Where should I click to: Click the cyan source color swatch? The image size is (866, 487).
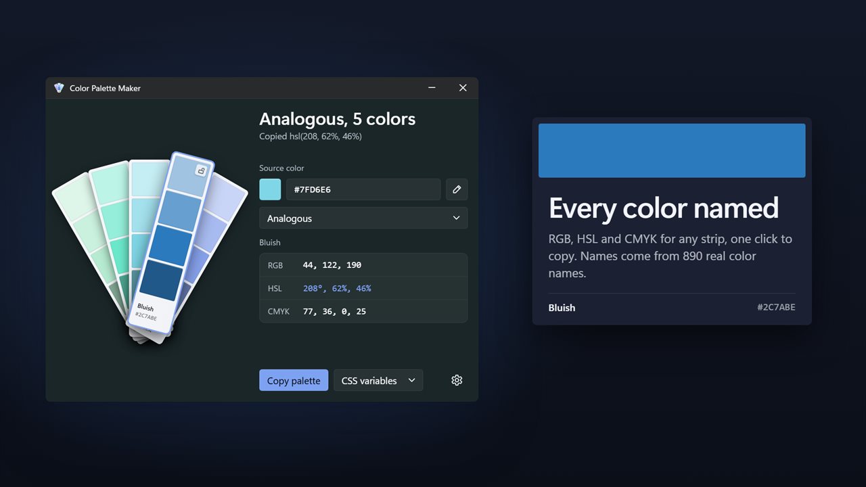coord(270,189)
